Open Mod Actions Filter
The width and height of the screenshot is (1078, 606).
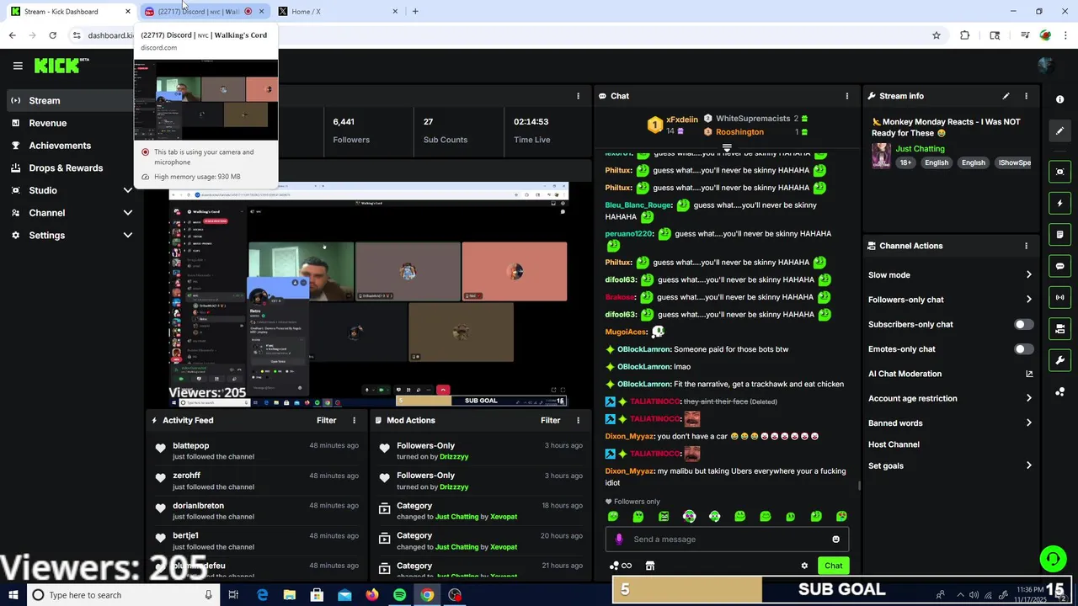click(550, 420)
